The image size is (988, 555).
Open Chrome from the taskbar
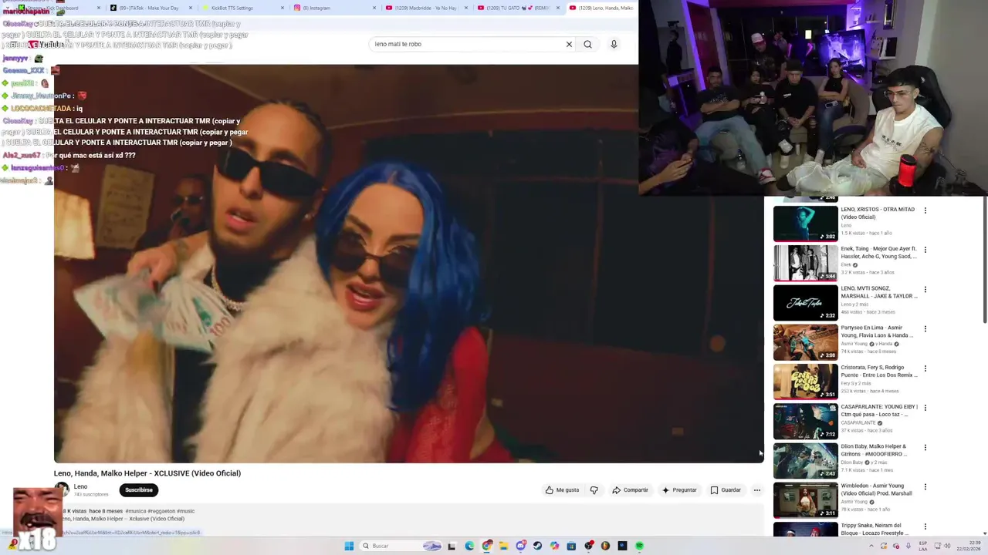pyautogui.click(x=486, y=546)
